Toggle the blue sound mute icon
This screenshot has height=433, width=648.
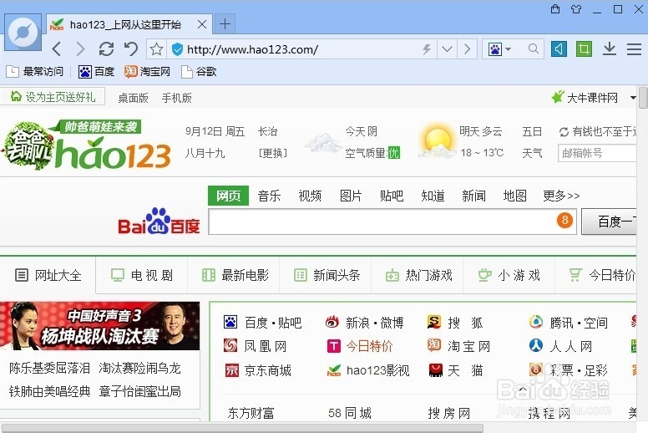coord(559,49)
